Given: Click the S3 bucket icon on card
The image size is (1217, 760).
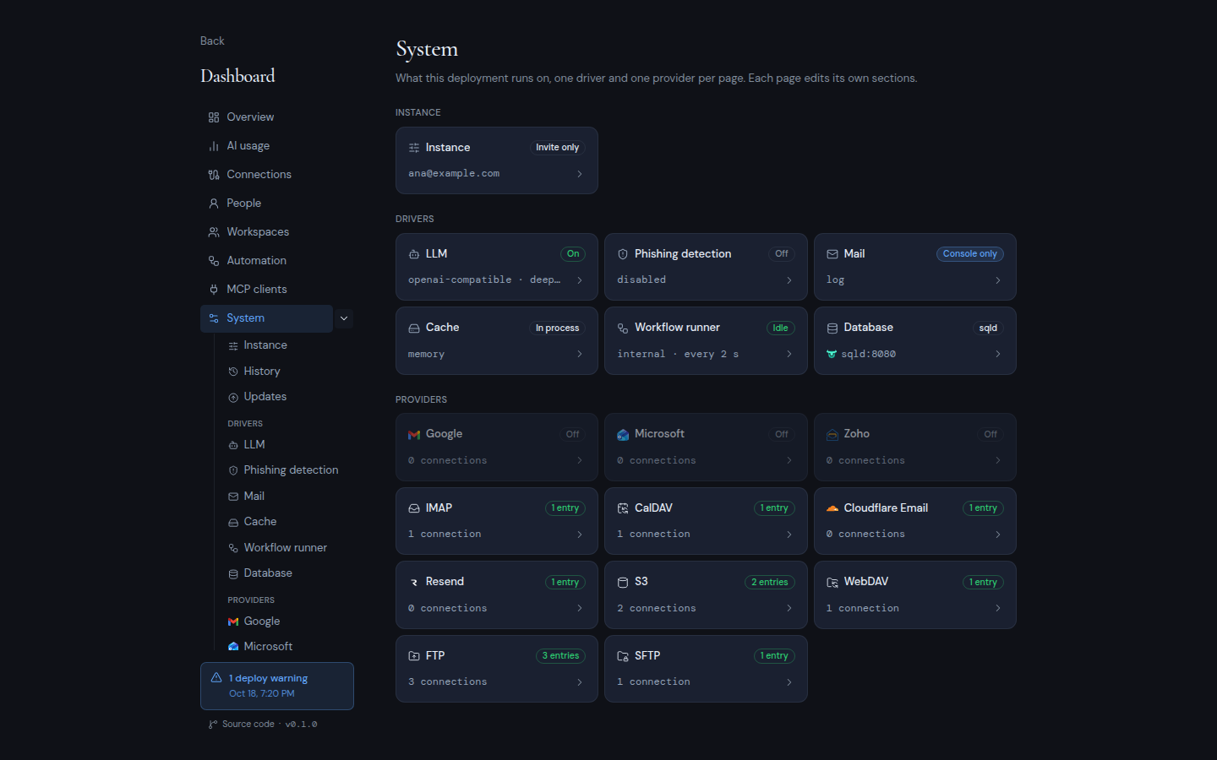Looking at the screenshot, I should click(x=623, y=582).
